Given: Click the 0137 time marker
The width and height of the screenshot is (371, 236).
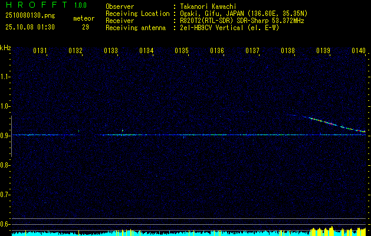Looking at the screenshot, I should (x=252, y=51).
